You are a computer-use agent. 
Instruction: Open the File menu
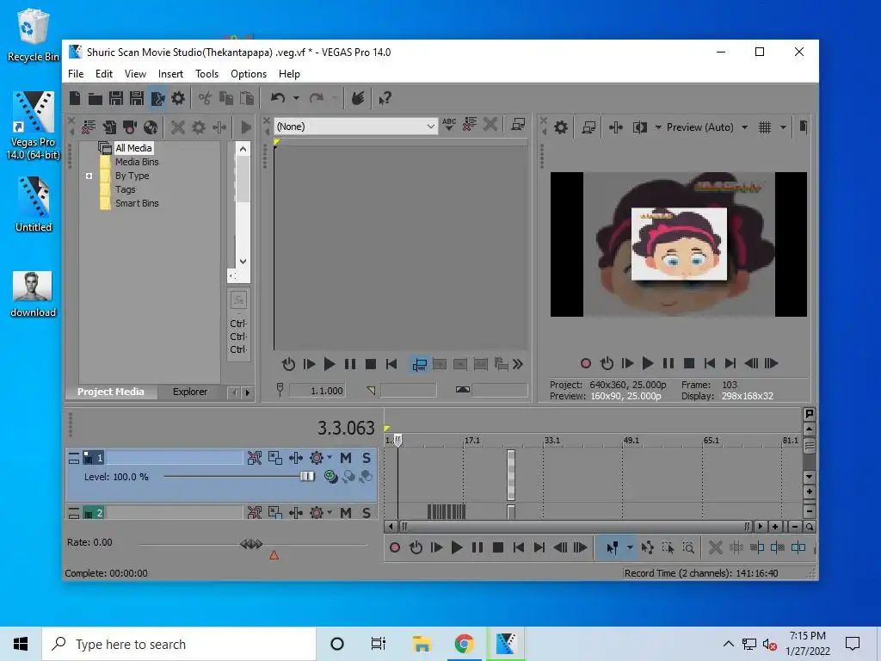(x=76, y=74)
